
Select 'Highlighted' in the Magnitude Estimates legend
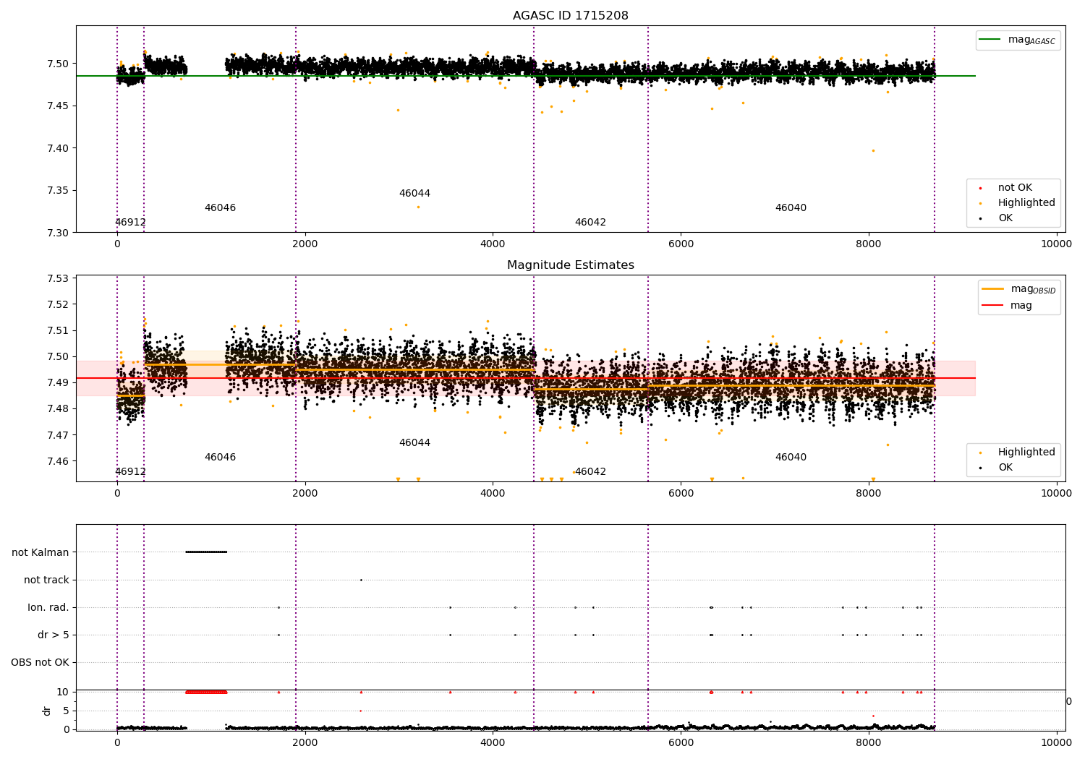[x=1026, y=452]
